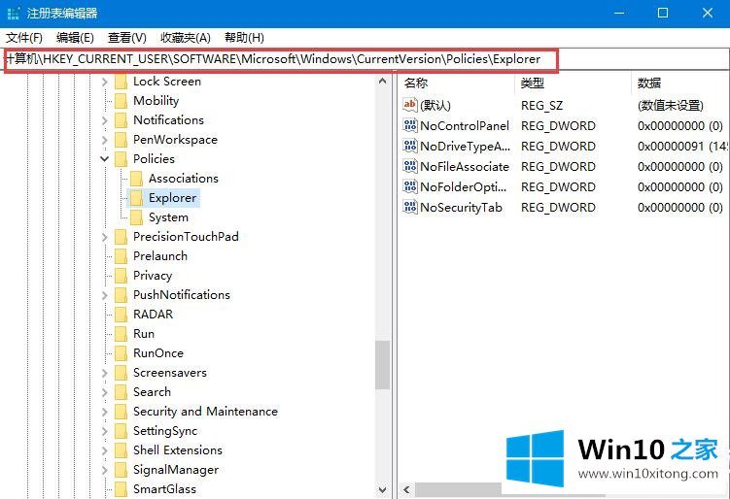730x499 pixels.
Task: Open the 查看(V) menu
Action: [126, 38]
